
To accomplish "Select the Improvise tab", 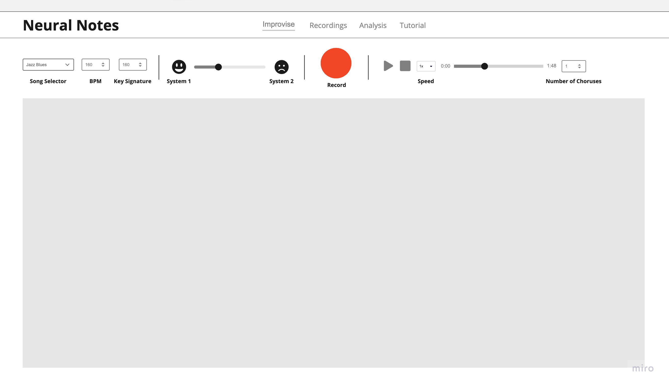I will click(278, 24).
